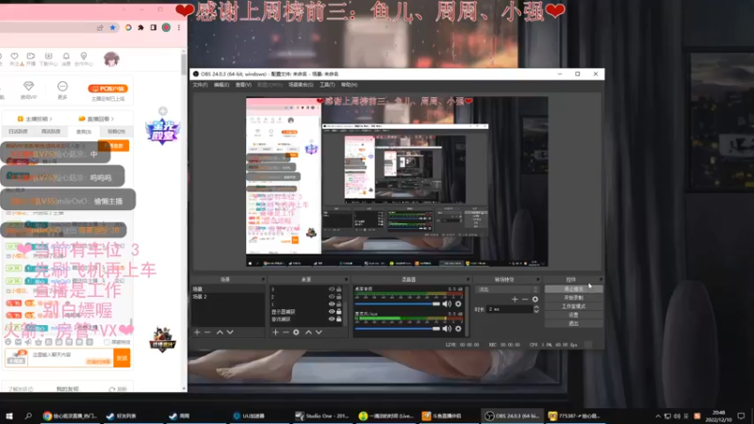Show hidden system tray icons
Screen dimensions: 754x424
point(658,416)
